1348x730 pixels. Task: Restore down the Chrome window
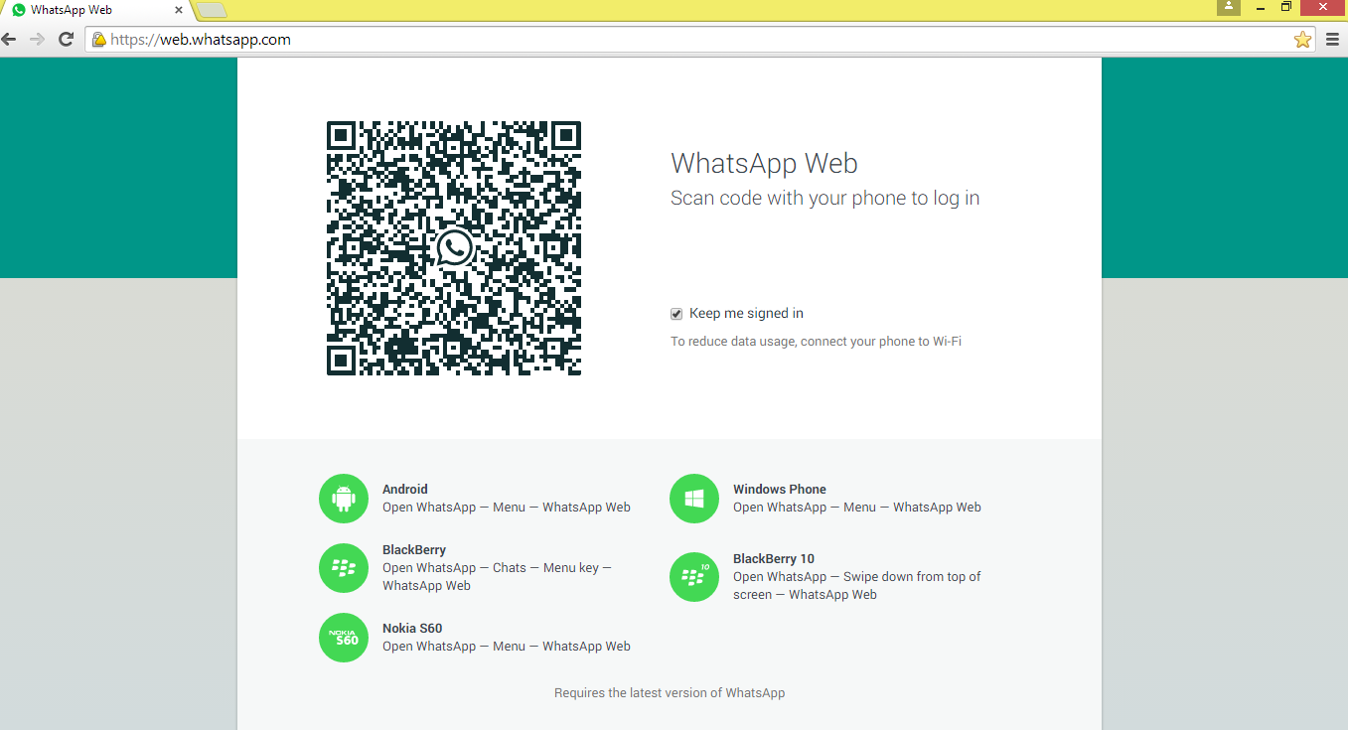pos(1286,7)
